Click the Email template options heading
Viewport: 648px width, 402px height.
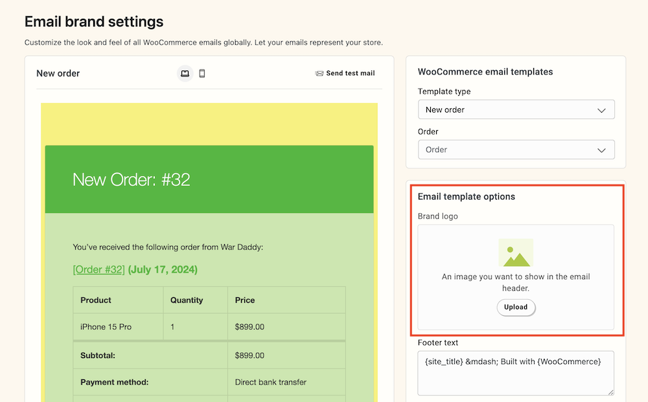click(466, 196)
